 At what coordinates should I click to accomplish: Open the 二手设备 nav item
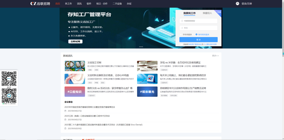pos(117,4)
